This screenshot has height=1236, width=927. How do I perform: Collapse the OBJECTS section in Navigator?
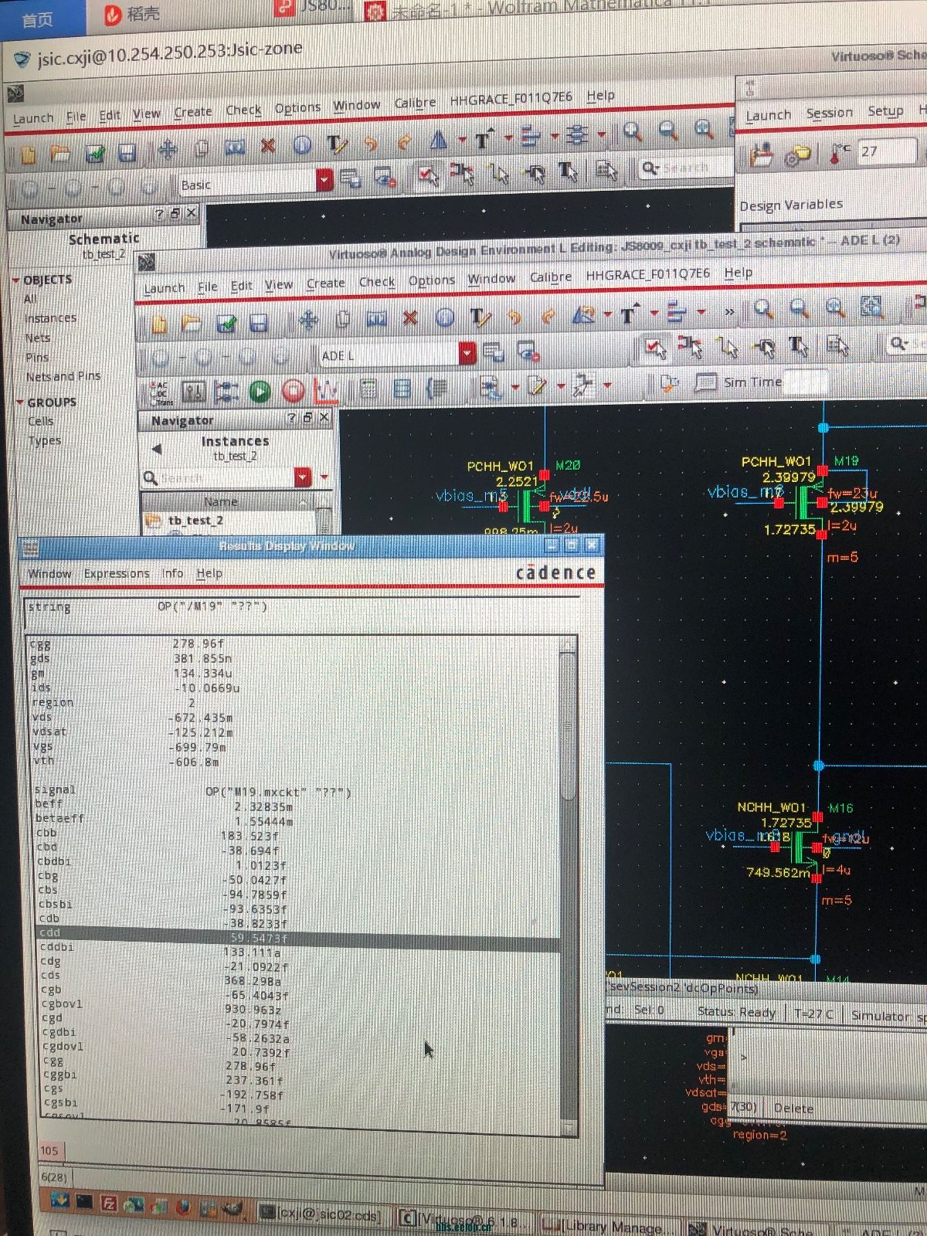coord(16,280)
